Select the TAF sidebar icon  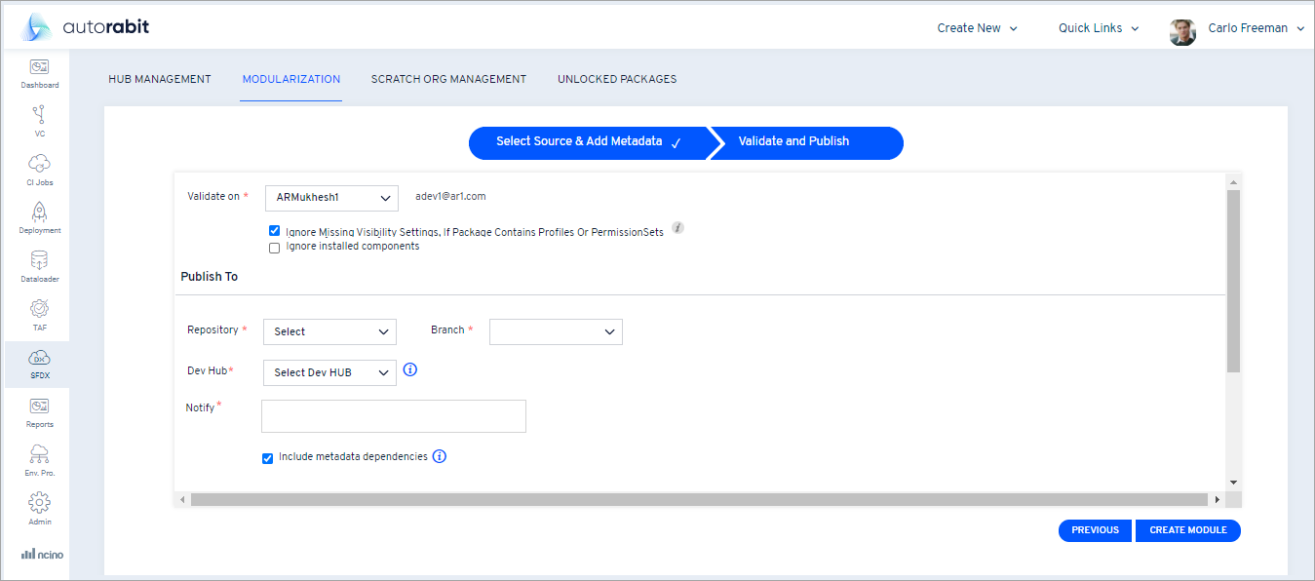39,312
